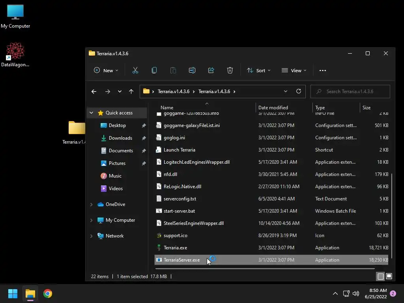
Task: Open notification center badge
Action: point(393,294)
